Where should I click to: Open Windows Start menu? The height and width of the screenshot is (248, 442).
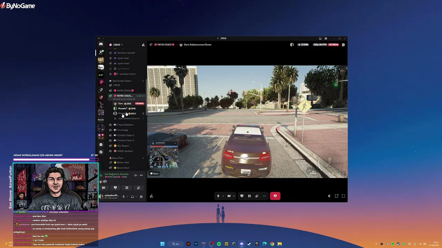point(162,244)
